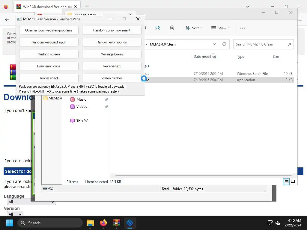Viewport: 307px width, 230px height.
Task: Refresh the MEMZ 4.0 Clean folder
Action: (x=224, y=44)
